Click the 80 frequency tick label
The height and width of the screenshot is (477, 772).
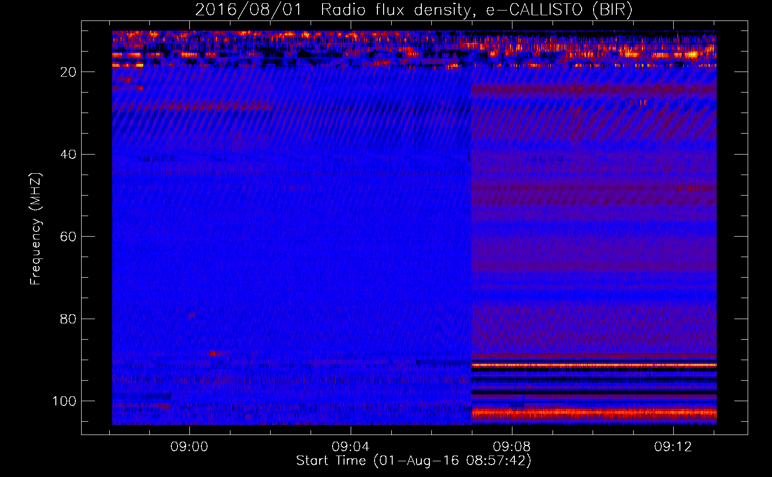coord(68,319)
